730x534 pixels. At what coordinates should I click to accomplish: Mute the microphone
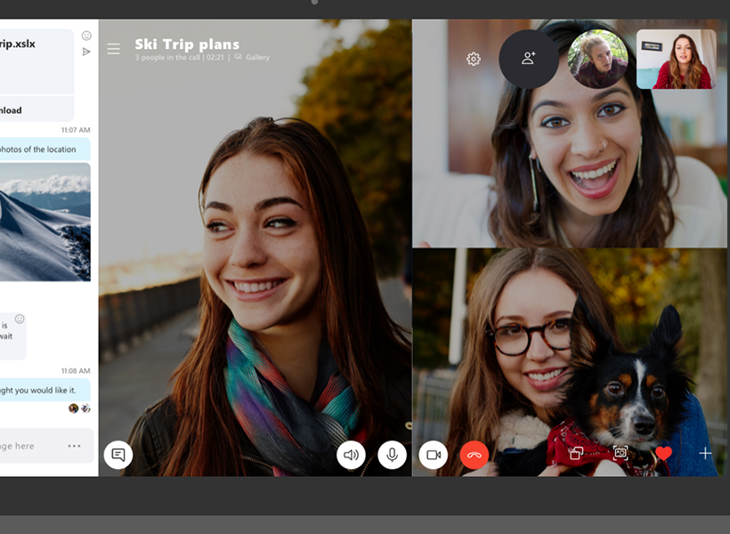[391, 455]
